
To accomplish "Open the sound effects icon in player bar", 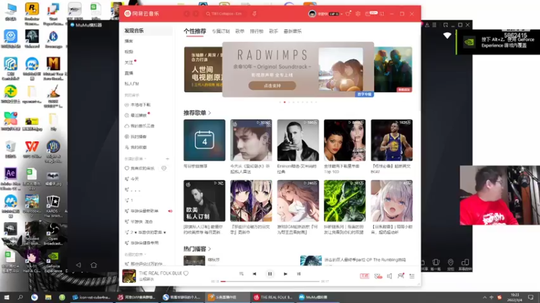I will [378, 276].
